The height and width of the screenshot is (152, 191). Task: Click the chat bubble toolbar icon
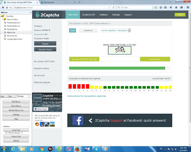point(181,7)
